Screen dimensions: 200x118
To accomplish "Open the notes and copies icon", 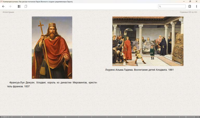I will pyautogui.click(x=26, y=6).
